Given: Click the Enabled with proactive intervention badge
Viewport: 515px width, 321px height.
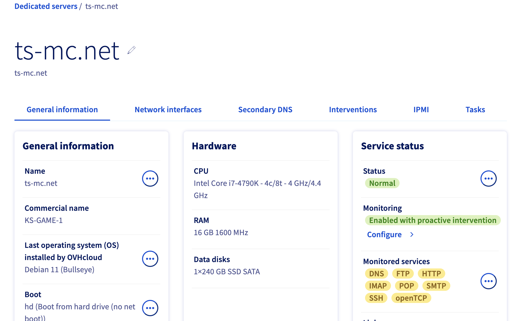Looking at the screenshot, I should 433,220.
